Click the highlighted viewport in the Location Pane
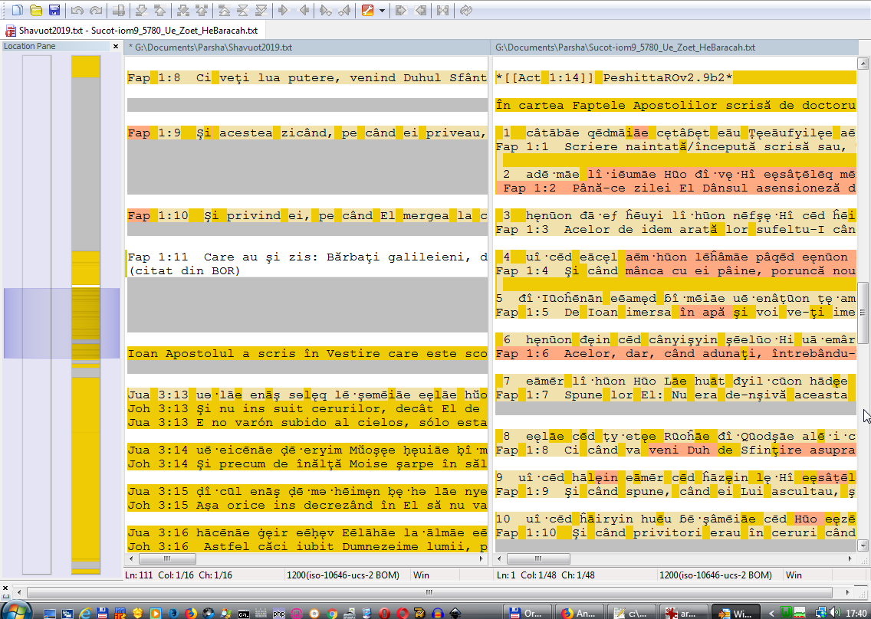871x619 pixels. coord(61,323)
